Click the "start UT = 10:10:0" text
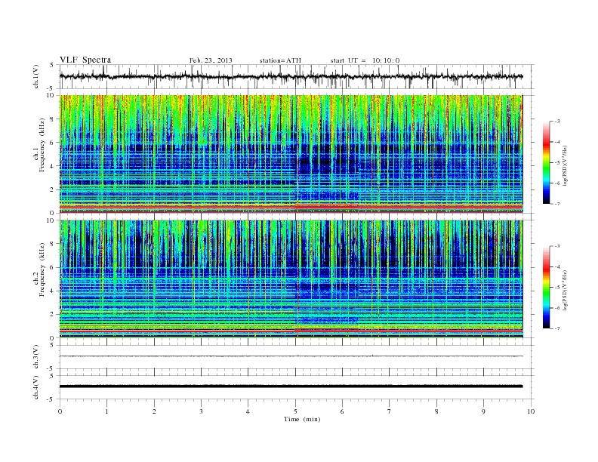Viewport: 598px width, 462px height. [x=365, y=60]
